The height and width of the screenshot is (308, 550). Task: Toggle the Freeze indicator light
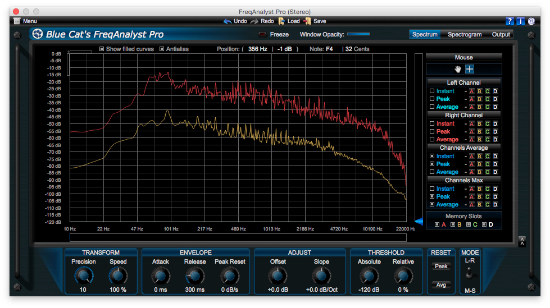(262, 34)
